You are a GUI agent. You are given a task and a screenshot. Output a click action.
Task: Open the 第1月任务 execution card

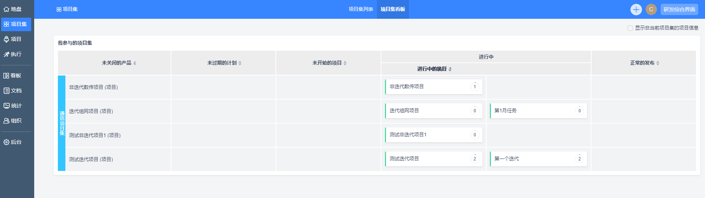(539, 111)
